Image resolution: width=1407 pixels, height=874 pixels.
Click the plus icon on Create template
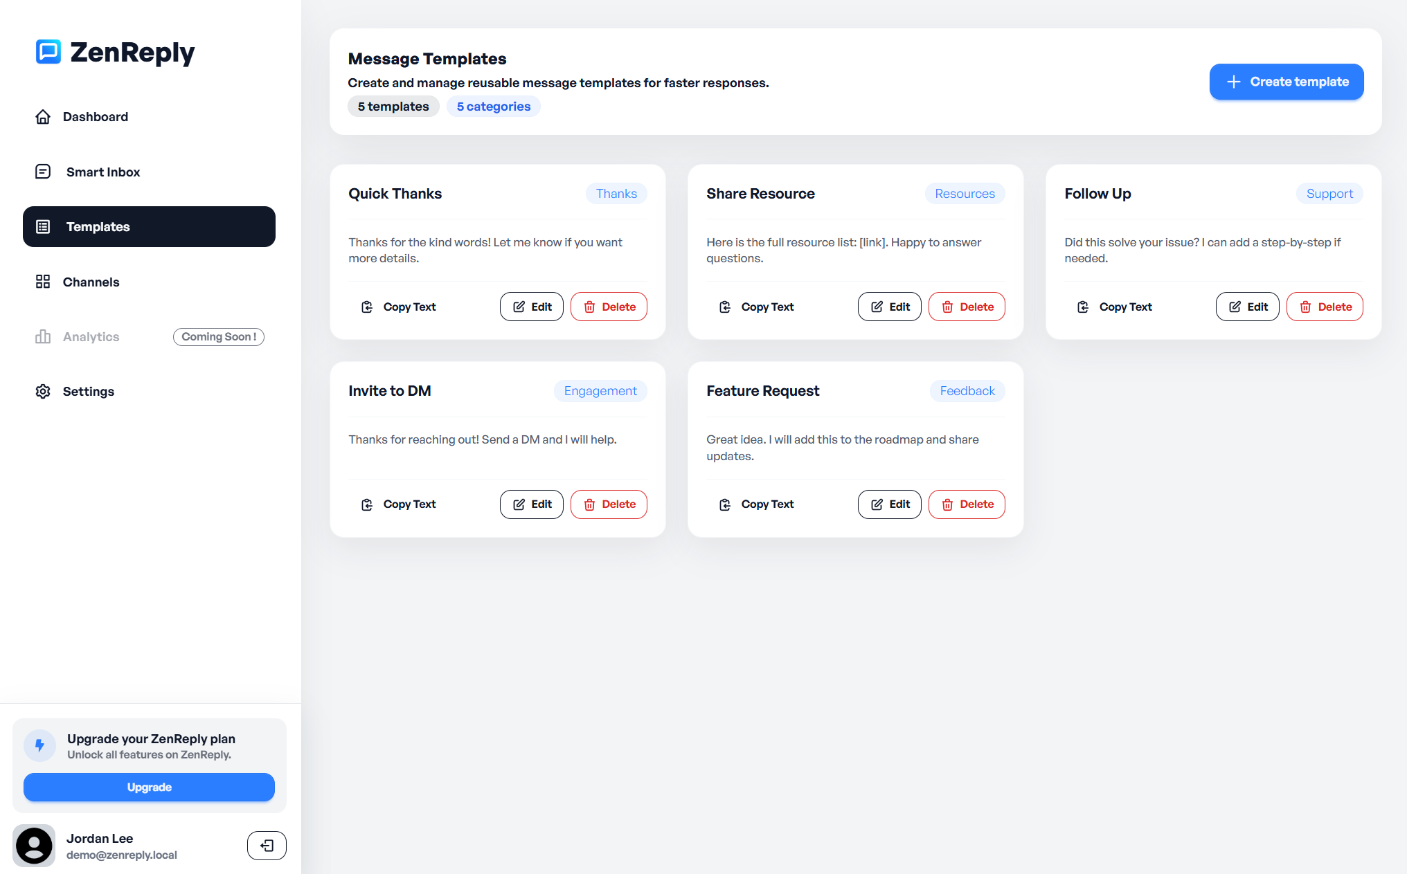[x=1233, y=82]
